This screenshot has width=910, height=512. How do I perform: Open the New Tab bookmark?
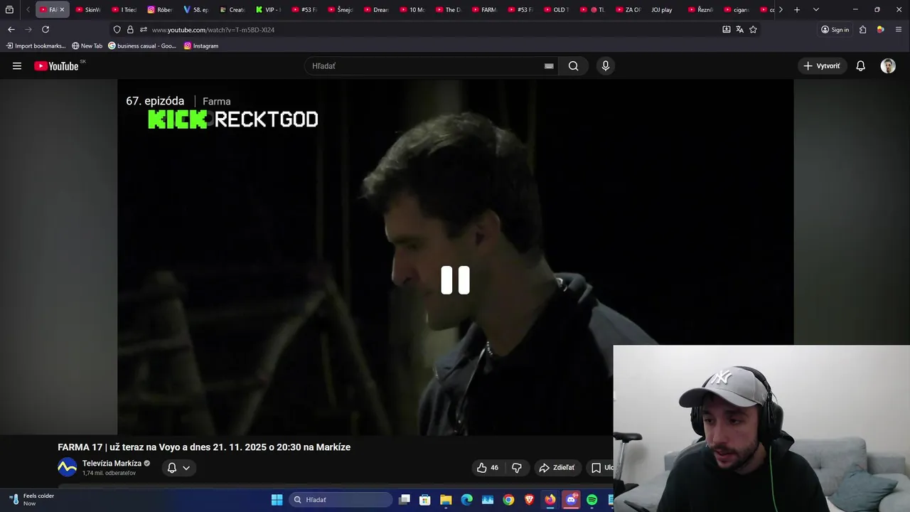[x=87, y=46]
